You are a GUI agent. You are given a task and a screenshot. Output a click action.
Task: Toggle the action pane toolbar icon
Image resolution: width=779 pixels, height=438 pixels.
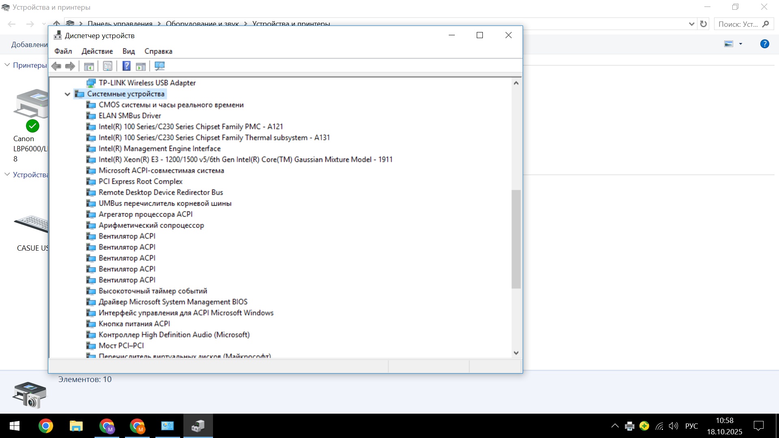click(141, 66)
